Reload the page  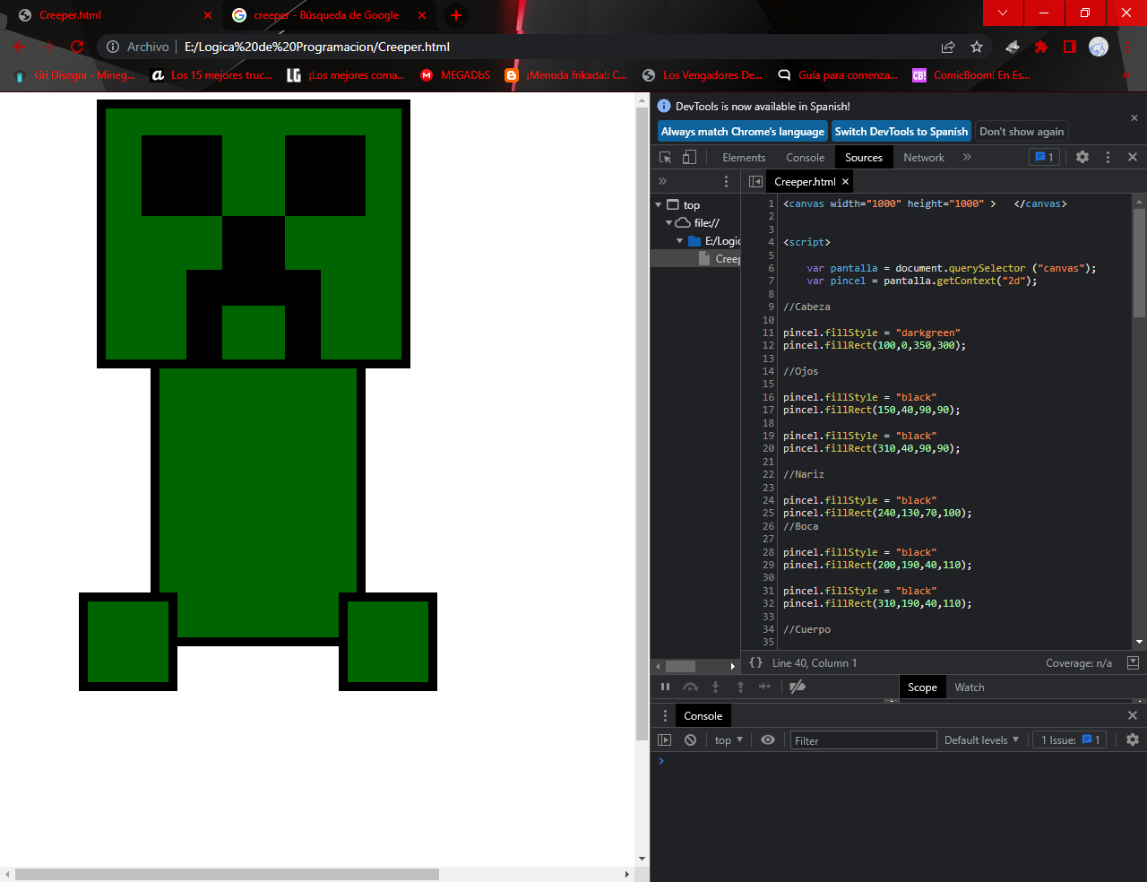[77, 47]
